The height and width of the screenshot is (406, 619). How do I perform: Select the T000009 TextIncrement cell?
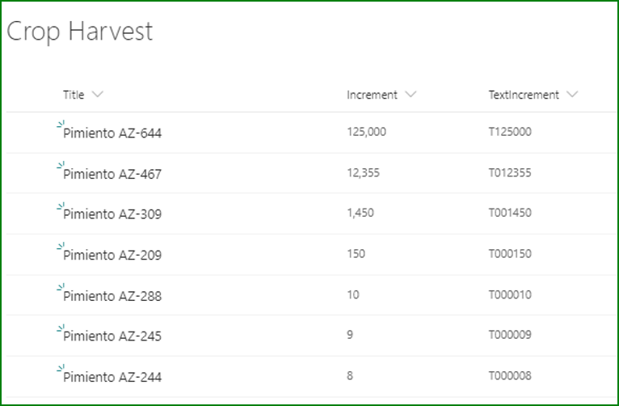[510, 335]
